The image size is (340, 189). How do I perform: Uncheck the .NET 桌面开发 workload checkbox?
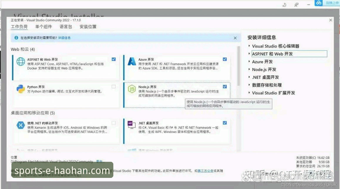(x=225, y=123)
